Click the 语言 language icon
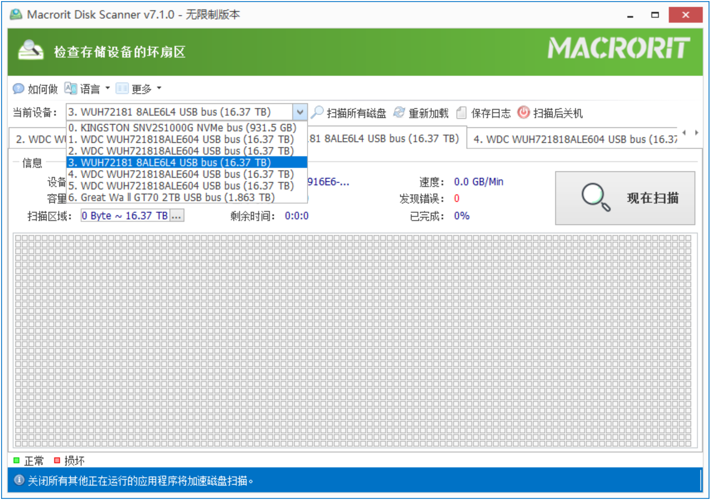Screen dimensions: 710x500 70,88
